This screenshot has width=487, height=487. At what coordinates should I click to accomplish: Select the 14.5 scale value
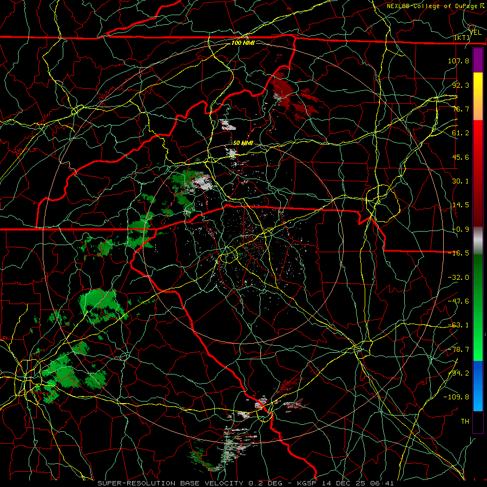coord(460,205)
